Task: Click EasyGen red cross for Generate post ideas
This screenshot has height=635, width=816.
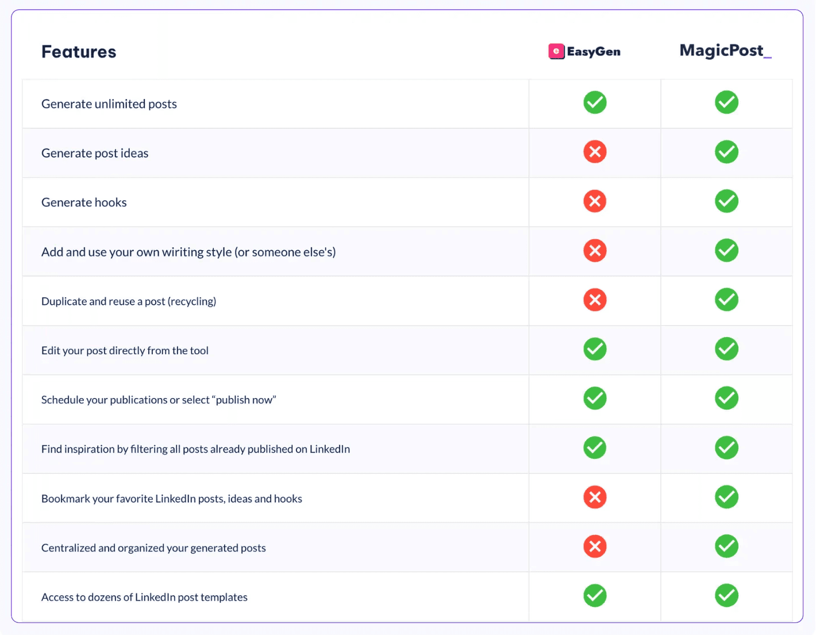Action: tap(595, 152)
